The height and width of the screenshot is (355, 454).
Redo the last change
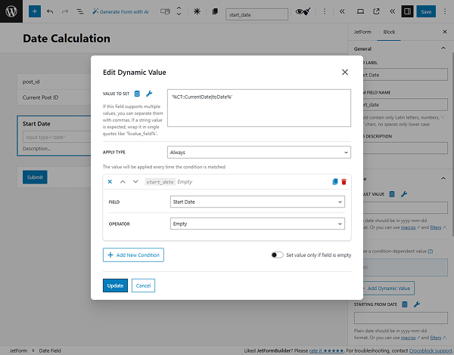[x=65, y=11]
